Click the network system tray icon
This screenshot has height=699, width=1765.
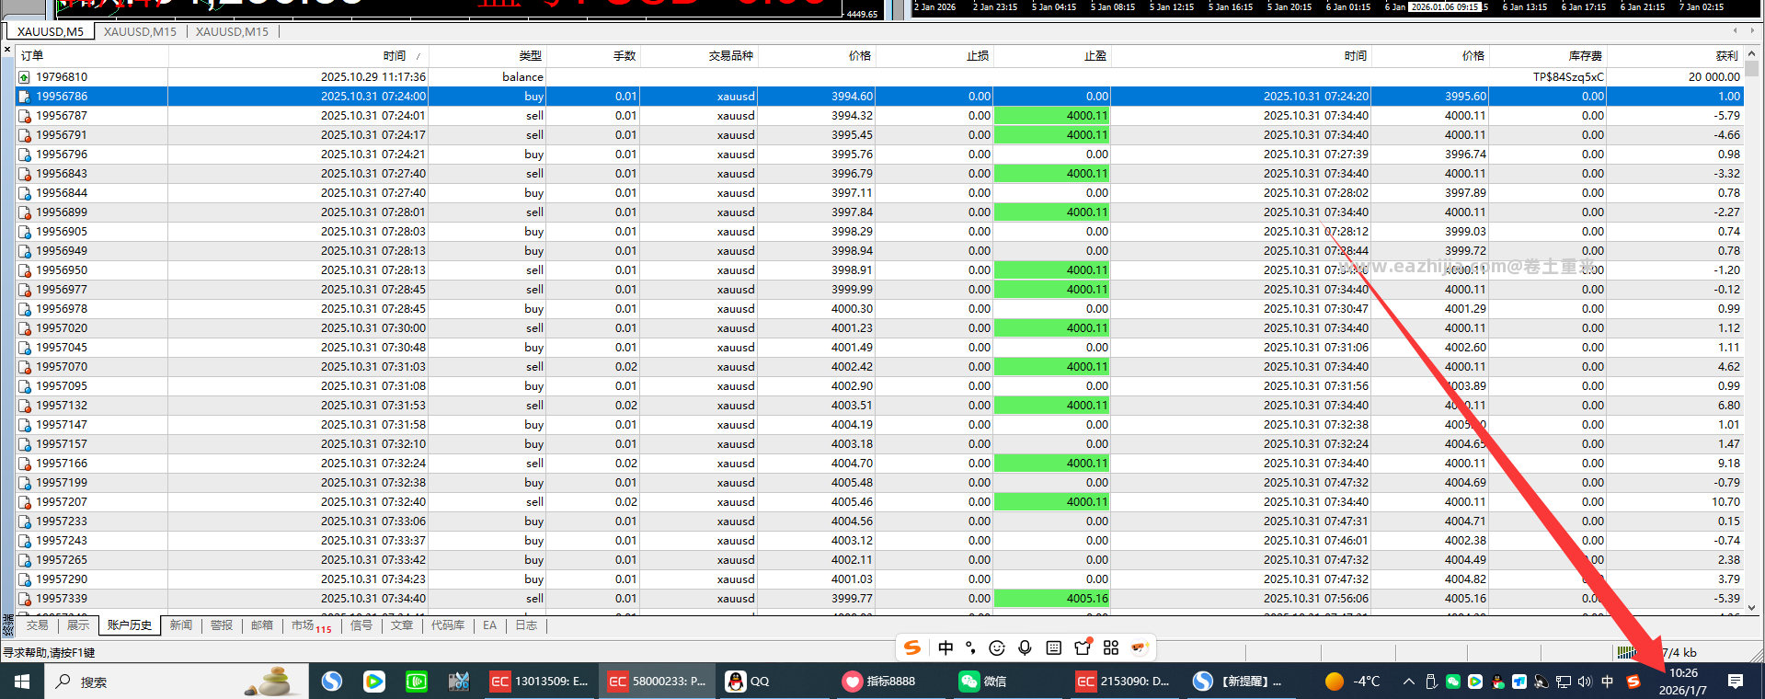(1563, 682)
